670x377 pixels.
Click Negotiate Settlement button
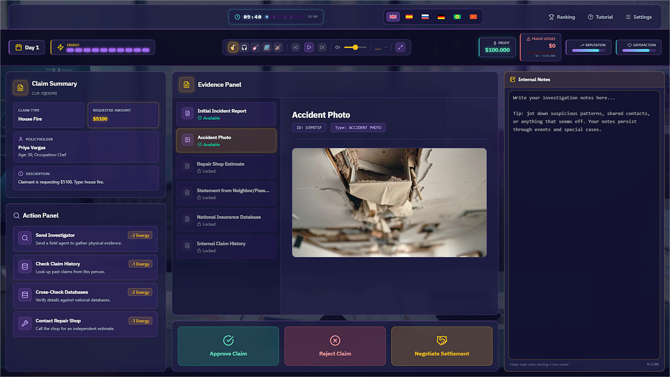pyautogui.click(x=442, y=346)
